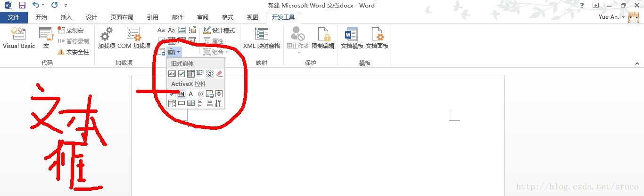This screenshot has width=644, height=196.
Task: Insert ActiveX text box control
Action: click(182, 94)
